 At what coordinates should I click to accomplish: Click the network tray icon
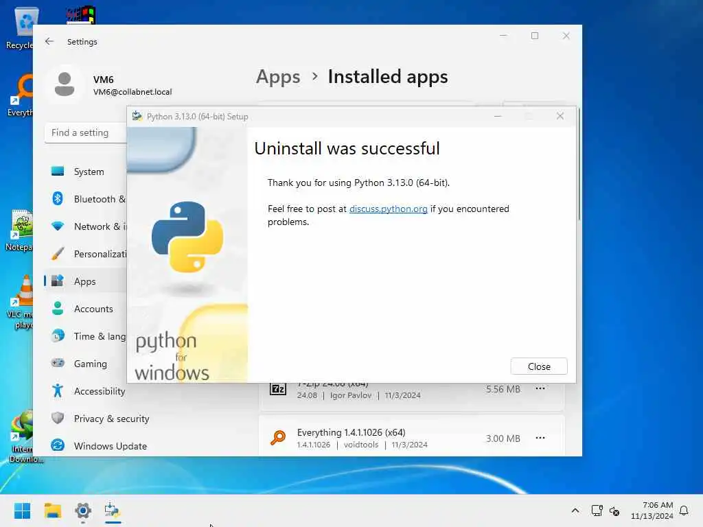[597, 511]
